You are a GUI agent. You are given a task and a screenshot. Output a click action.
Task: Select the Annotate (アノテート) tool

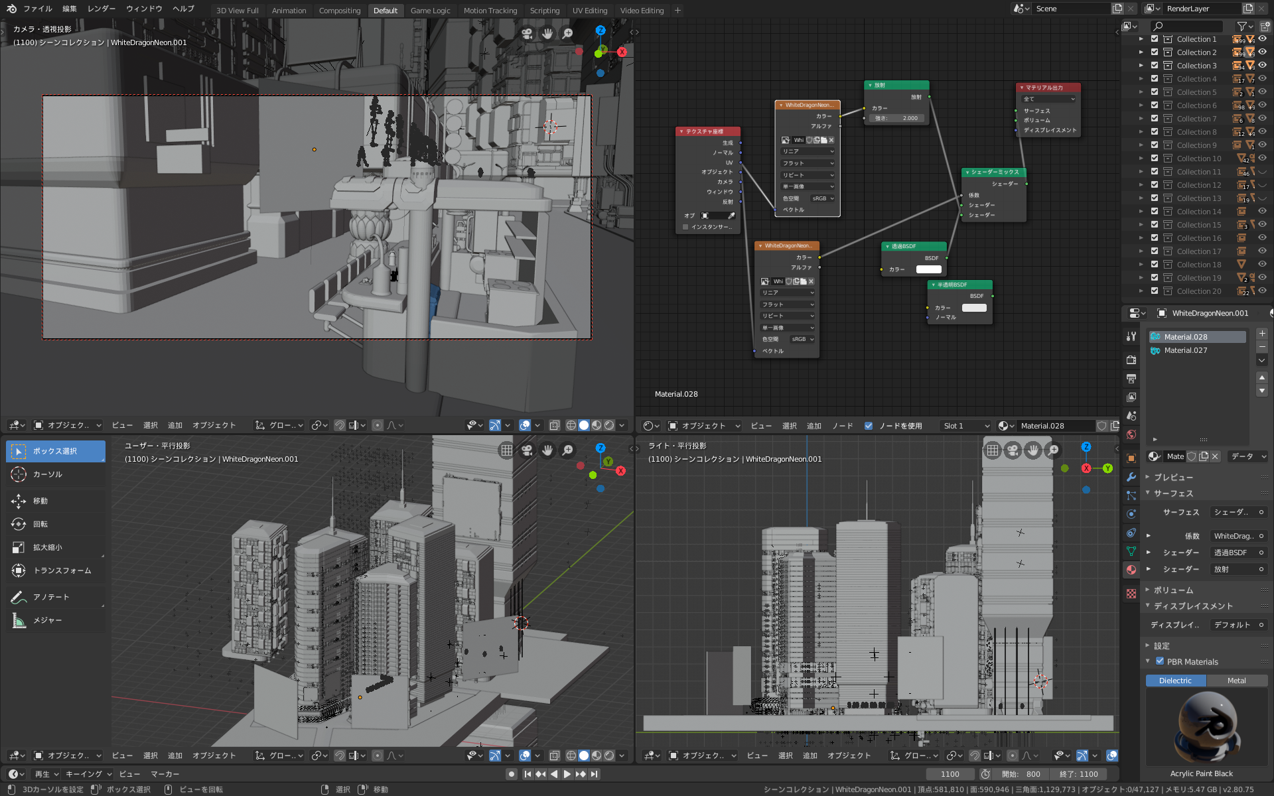(x=50, y=597)
